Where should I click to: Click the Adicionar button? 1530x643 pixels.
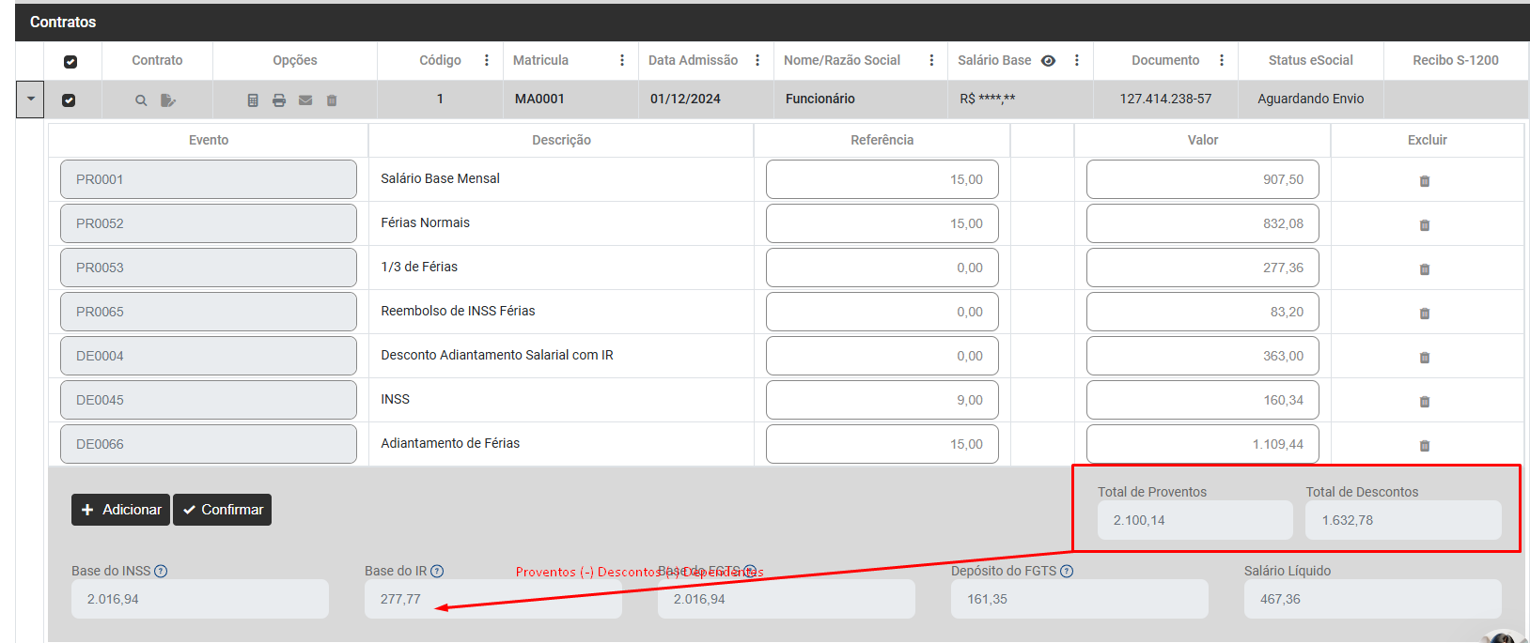tap(120, 510)
